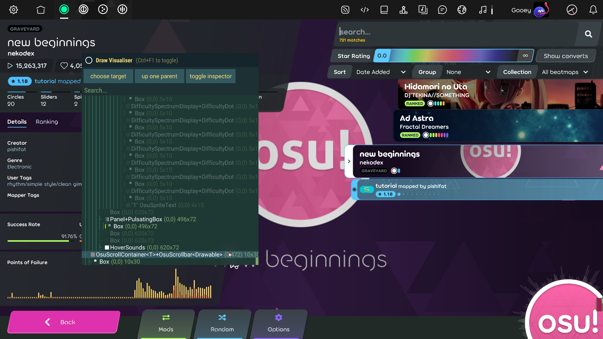Select osu!taiko ruleset icon
This screenshot has width=603, height=339.
[x=84, y=9]
